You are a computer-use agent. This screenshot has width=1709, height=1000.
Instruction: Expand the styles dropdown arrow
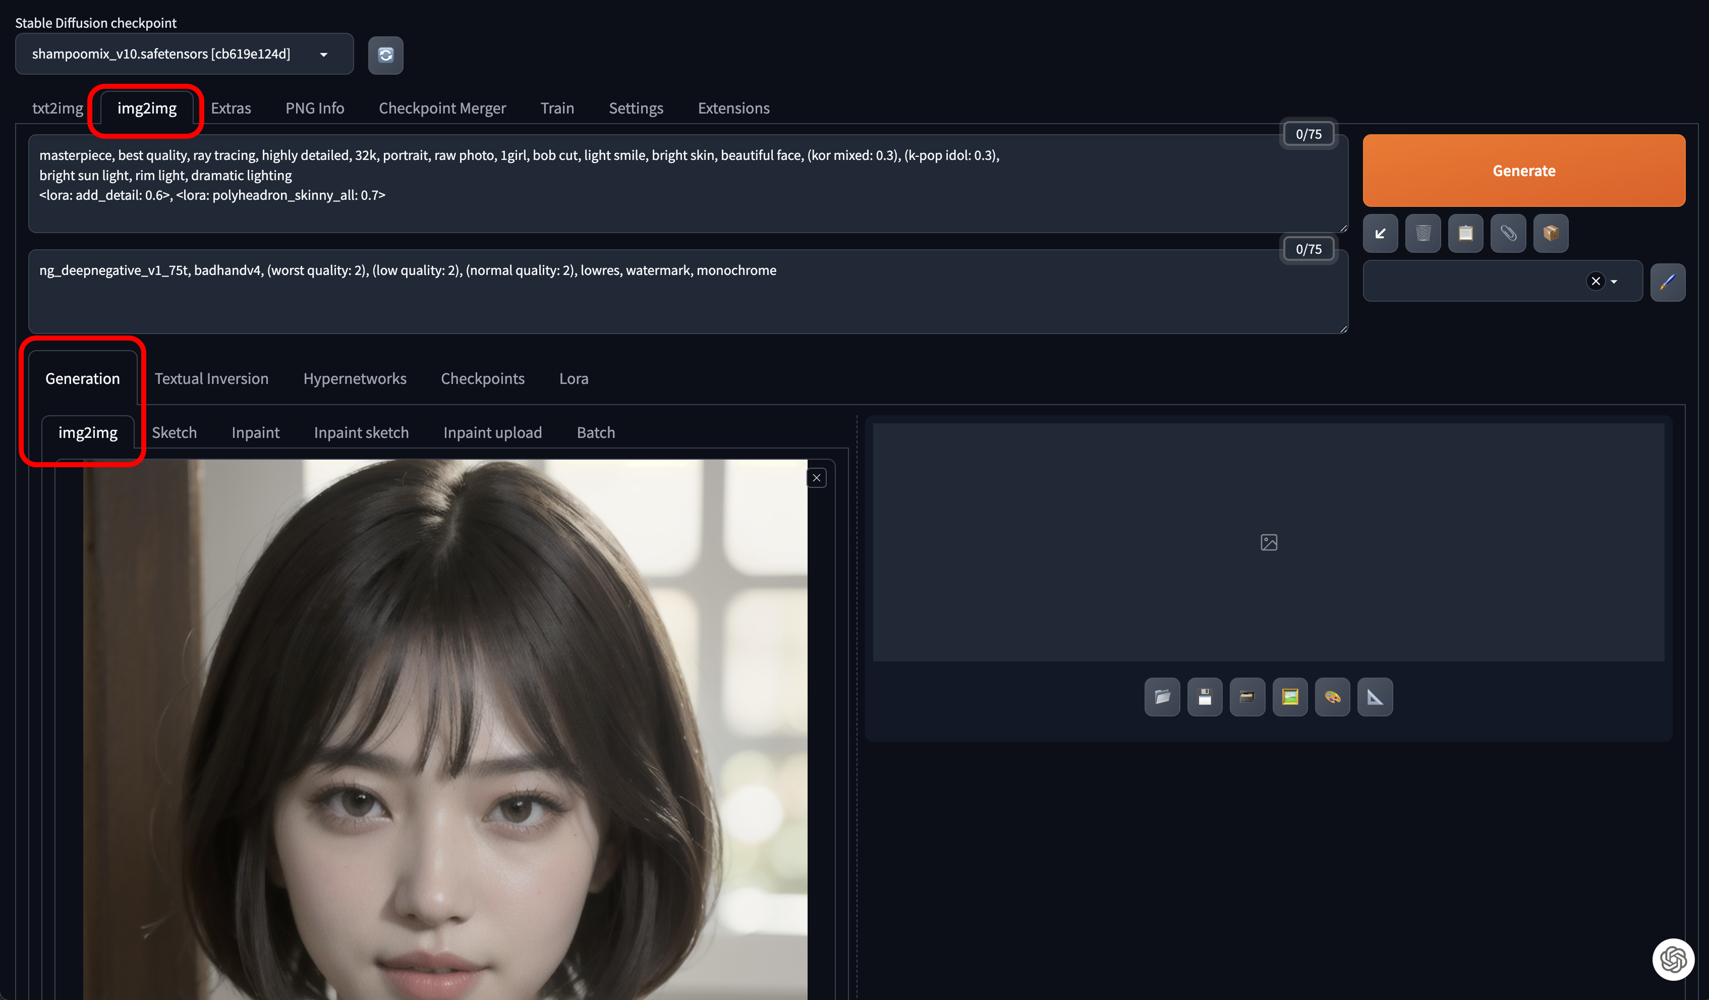[x=1614, y=282]
